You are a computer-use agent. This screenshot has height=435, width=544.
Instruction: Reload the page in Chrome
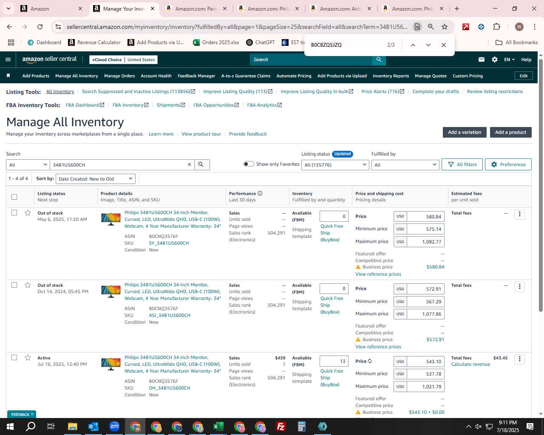pyautogui.click(x=40, y=27)
